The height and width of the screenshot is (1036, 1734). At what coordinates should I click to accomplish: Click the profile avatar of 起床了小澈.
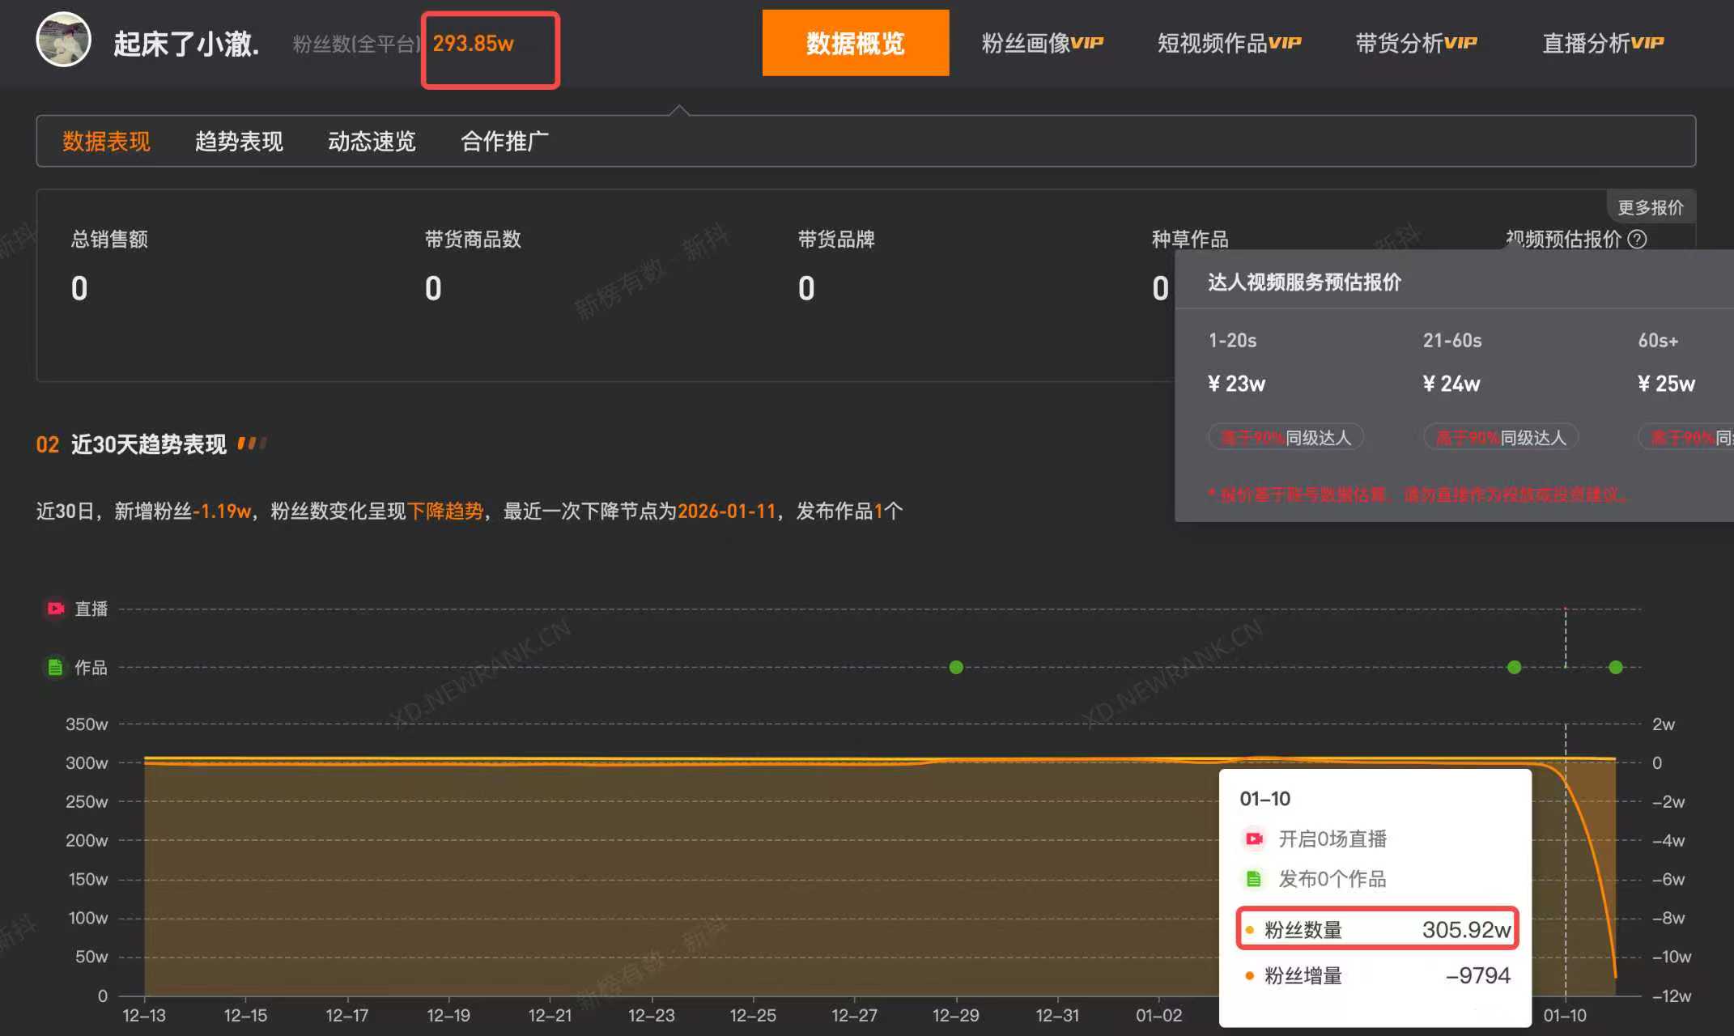click(63, 39)
